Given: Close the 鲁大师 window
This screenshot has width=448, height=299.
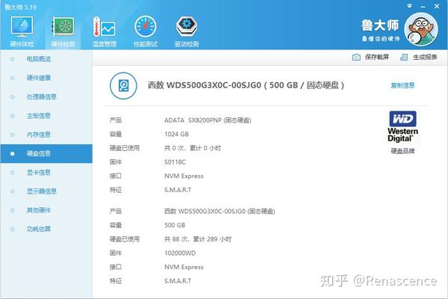Looking at the screenshot, I should coord(437,6).
